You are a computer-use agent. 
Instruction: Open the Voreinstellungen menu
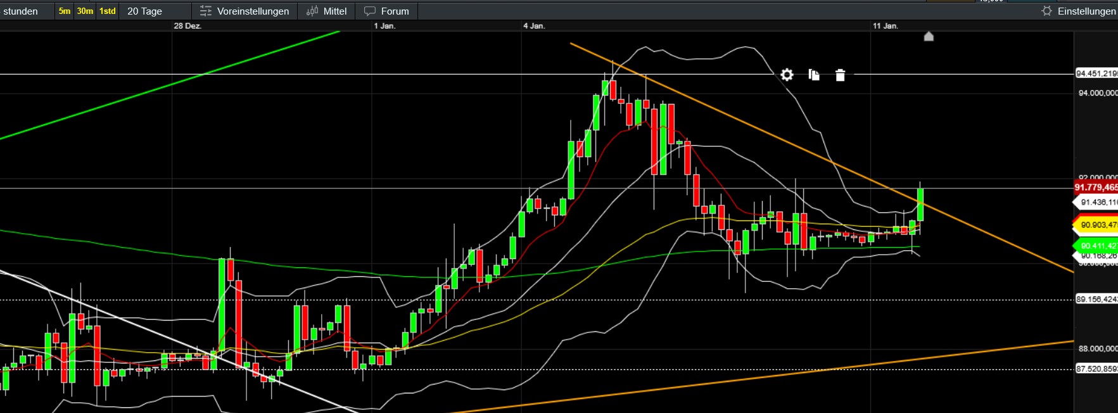[x=252, y=11]
